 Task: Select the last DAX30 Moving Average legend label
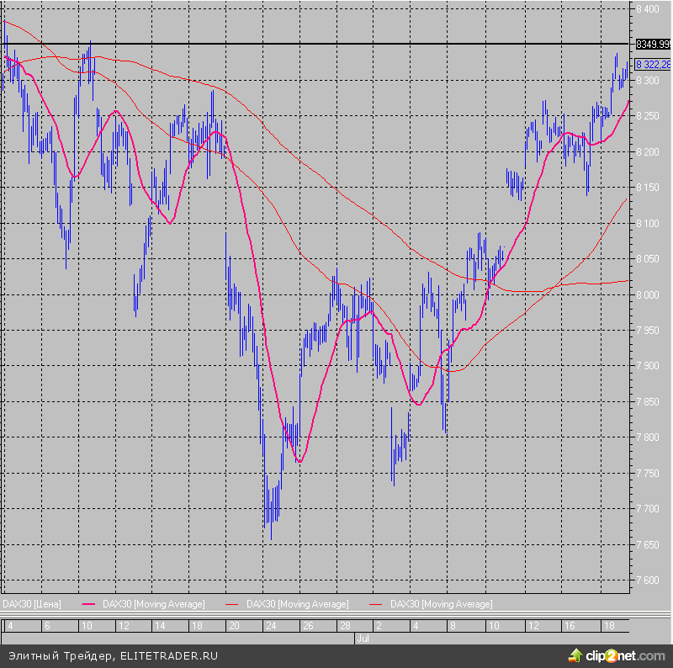(442, 604)
